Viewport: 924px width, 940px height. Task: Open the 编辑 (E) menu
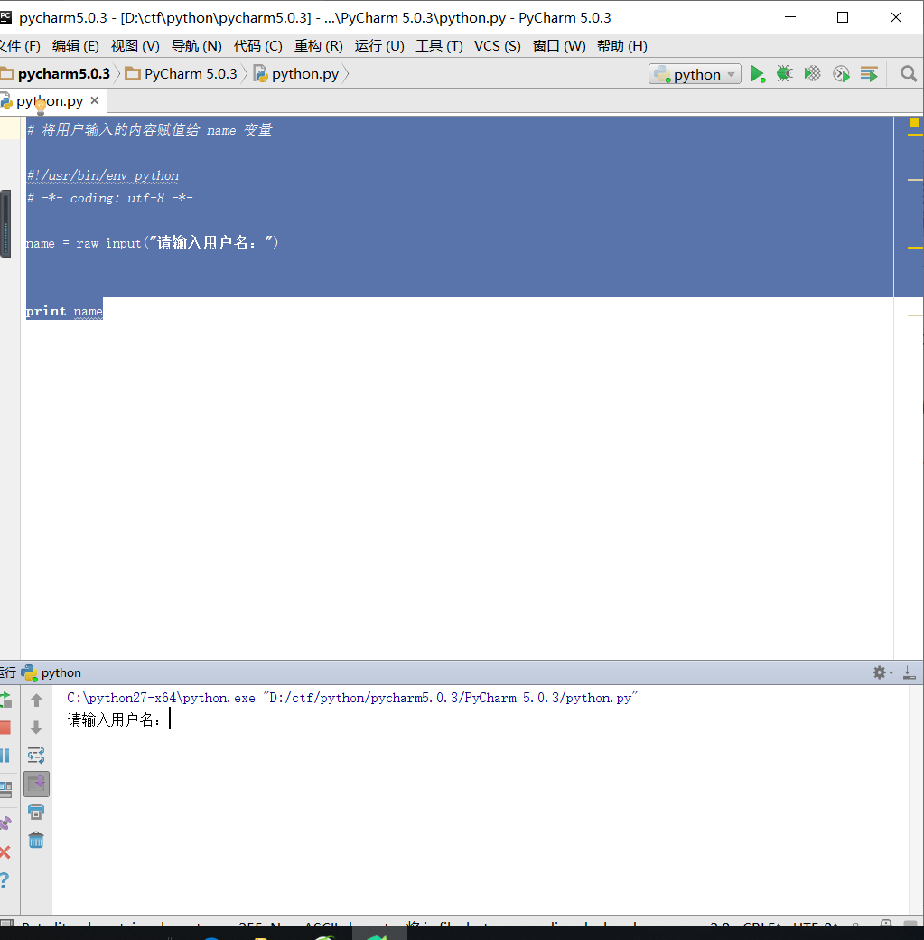coord(76,46)
